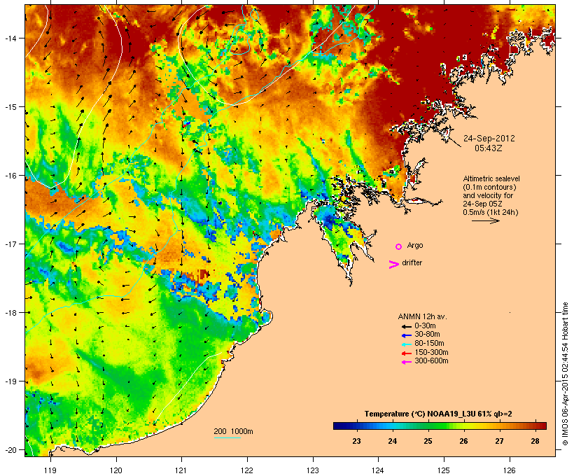Click the -14 latitude axis label
Viewport: 574px width, 476px height.
(x=10, y=38)
